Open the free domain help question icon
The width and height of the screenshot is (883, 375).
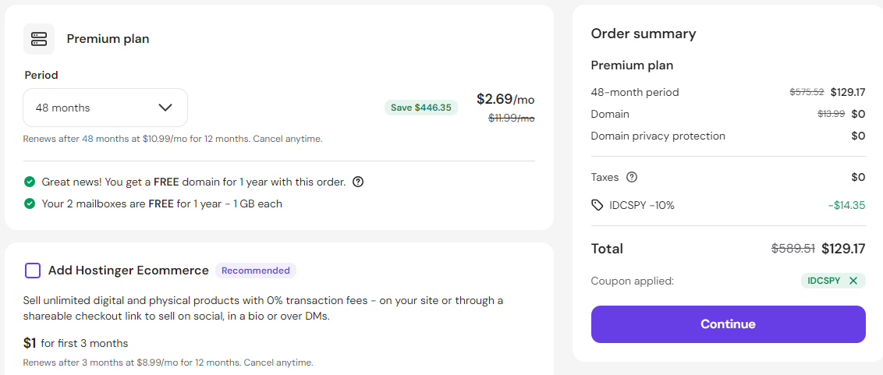tap(357, 182)
